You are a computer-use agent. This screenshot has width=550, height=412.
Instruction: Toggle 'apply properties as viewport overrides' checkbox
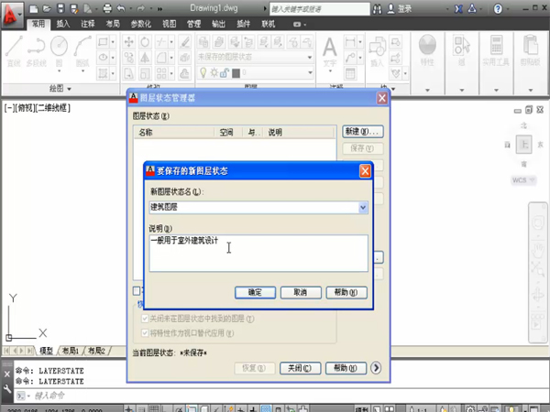coord(145,333)
